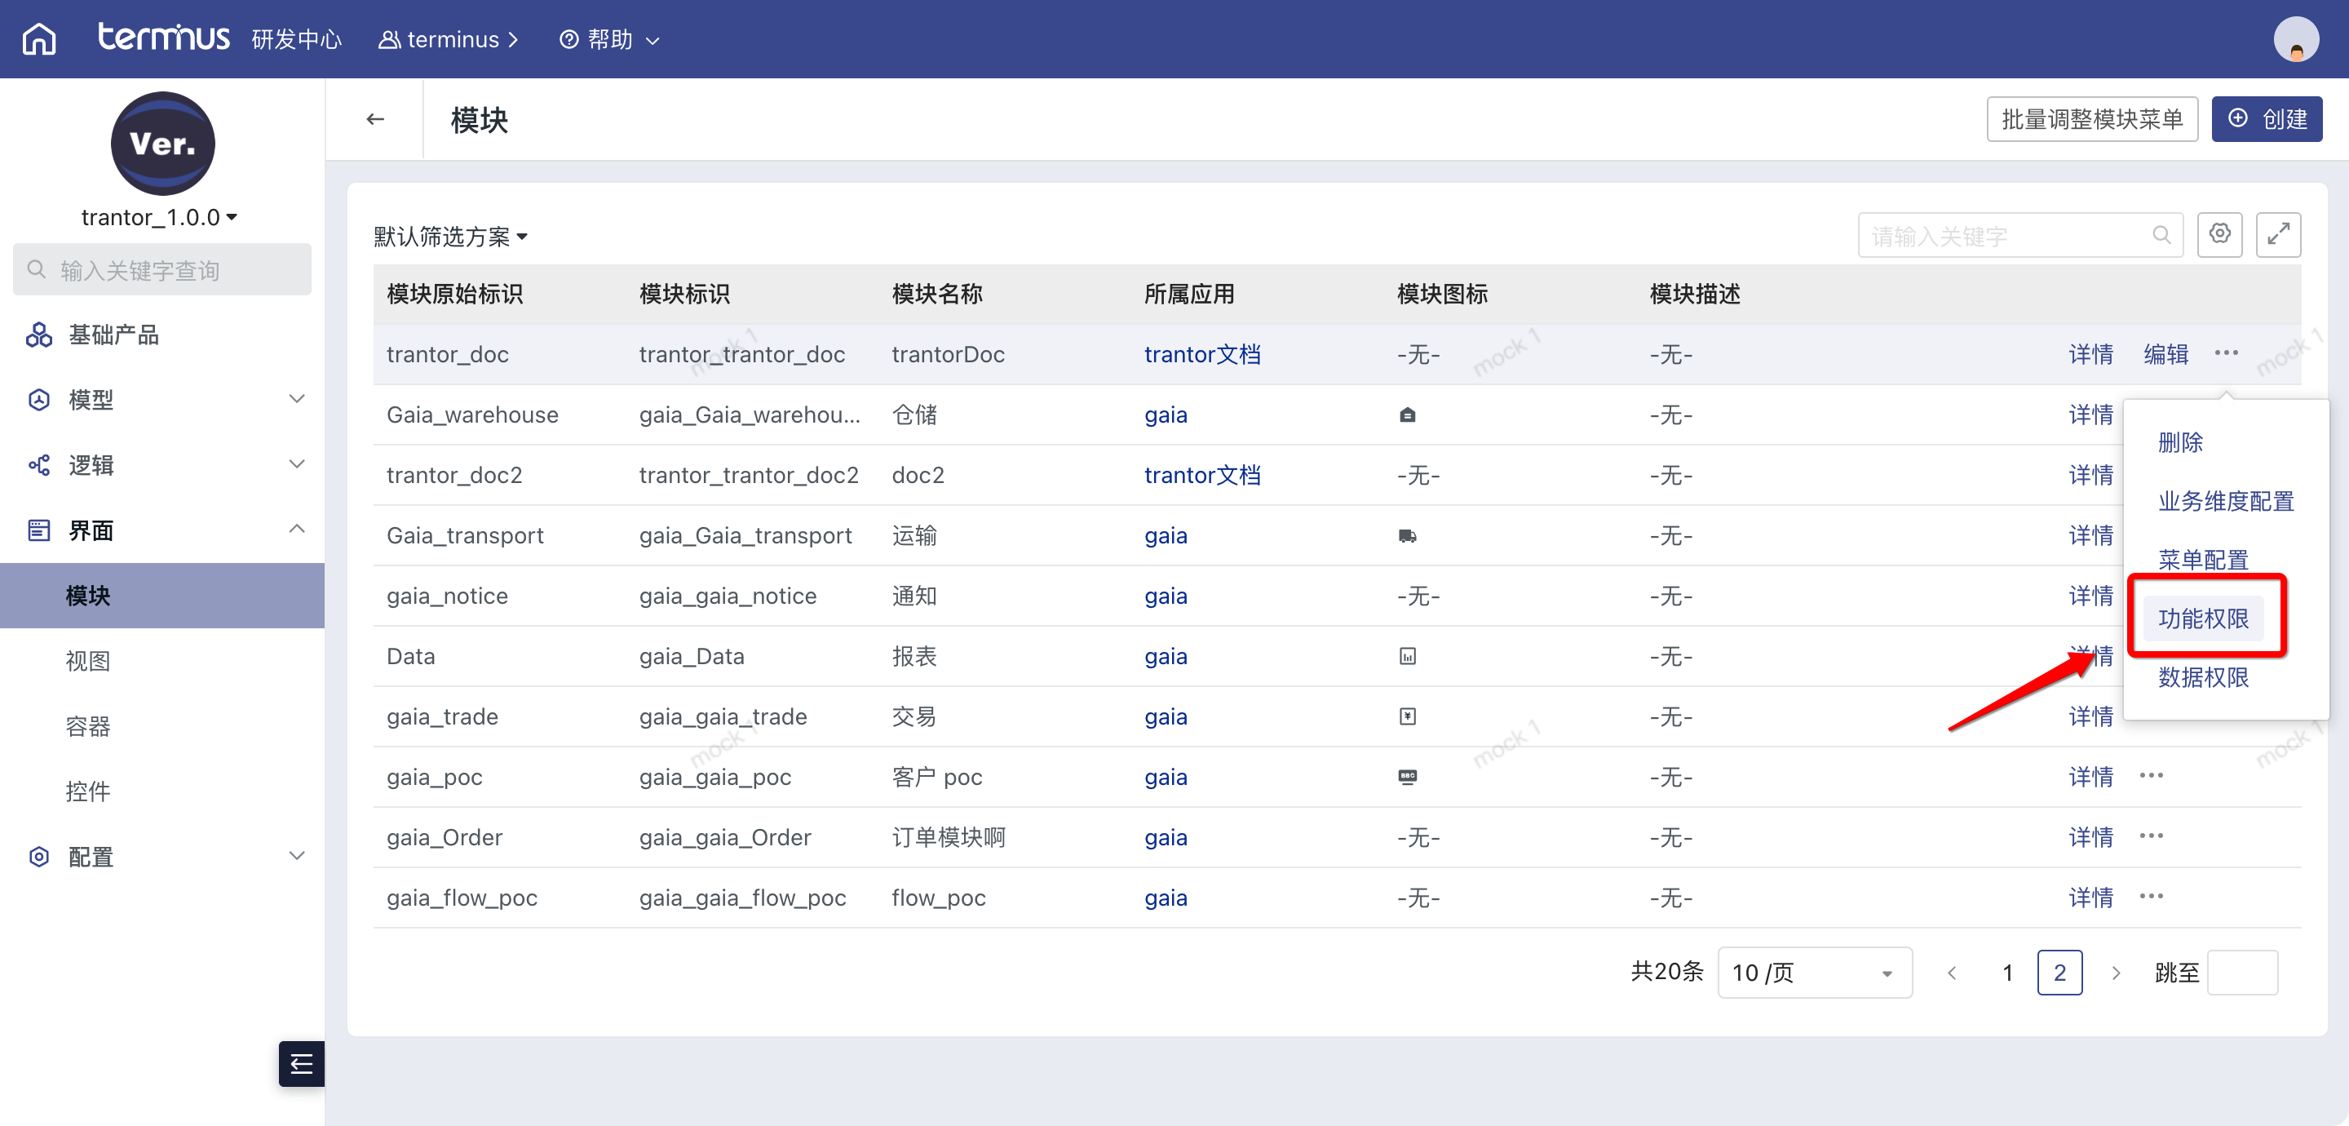The image size is (2349, 1126).
Task: Collapse the sidebar with the bottom toggle
Action: click(x=302, y=1063)
